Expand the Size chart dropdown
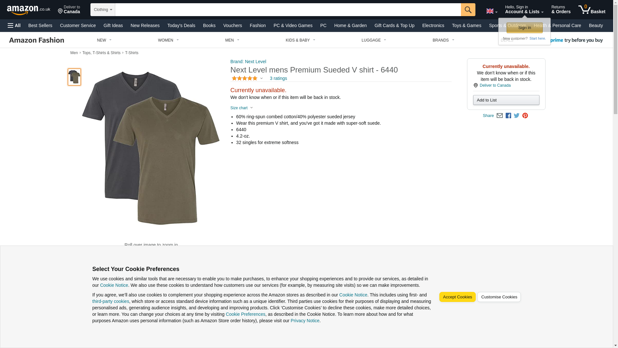The width and height of the screenshot is (618, 348). tap(242, 108)
